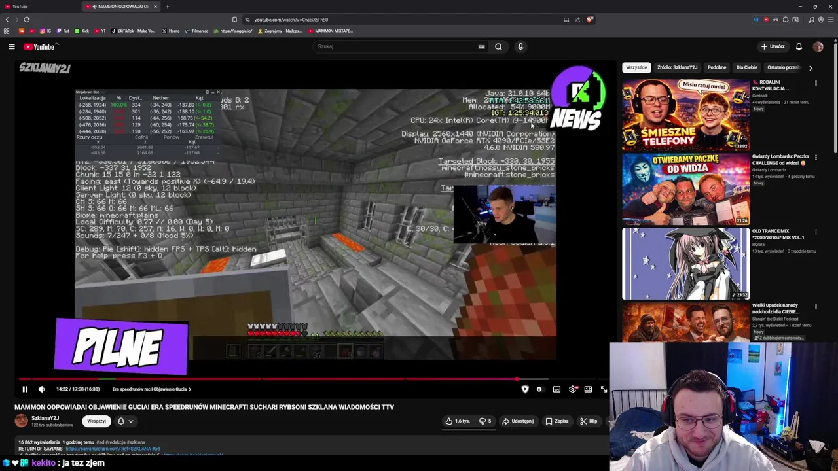
Task: Expand the chapter title in player
Action: 151,389
